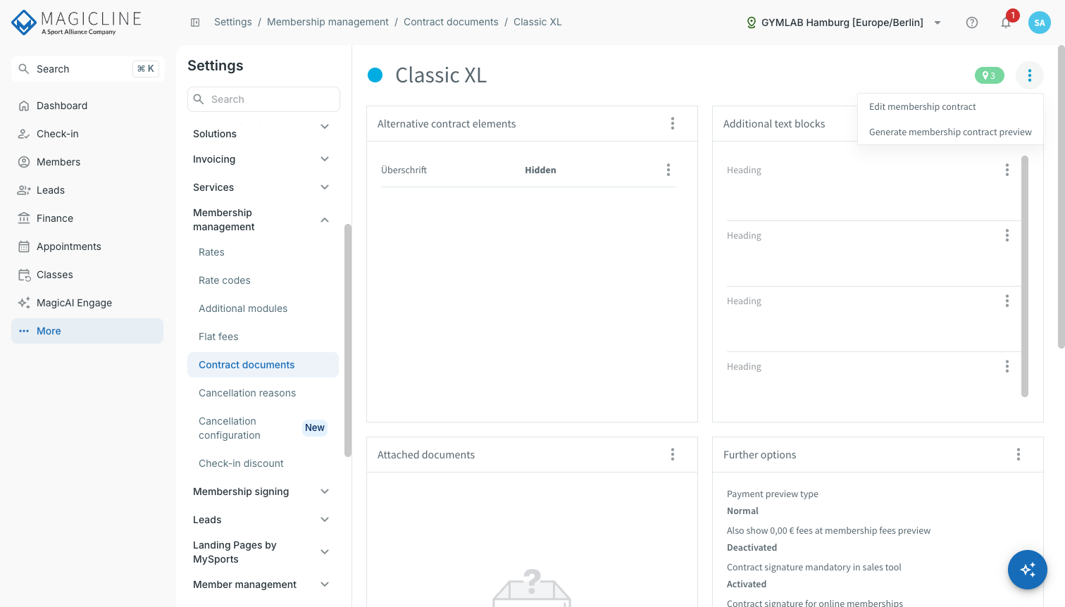1065x607 pixels.
Task: Open the three-dot menu of the third Heading block
Action: point(1007,301)
